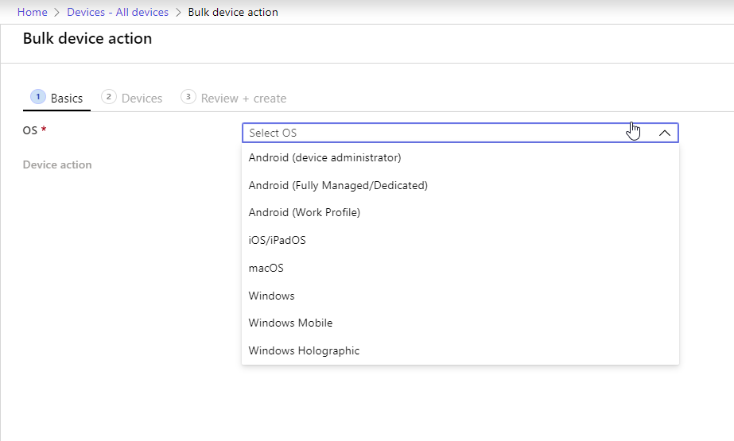The image size is (734, 441).
Task: Pick Android (Work Profile) in the OS list
Action: 304,212
